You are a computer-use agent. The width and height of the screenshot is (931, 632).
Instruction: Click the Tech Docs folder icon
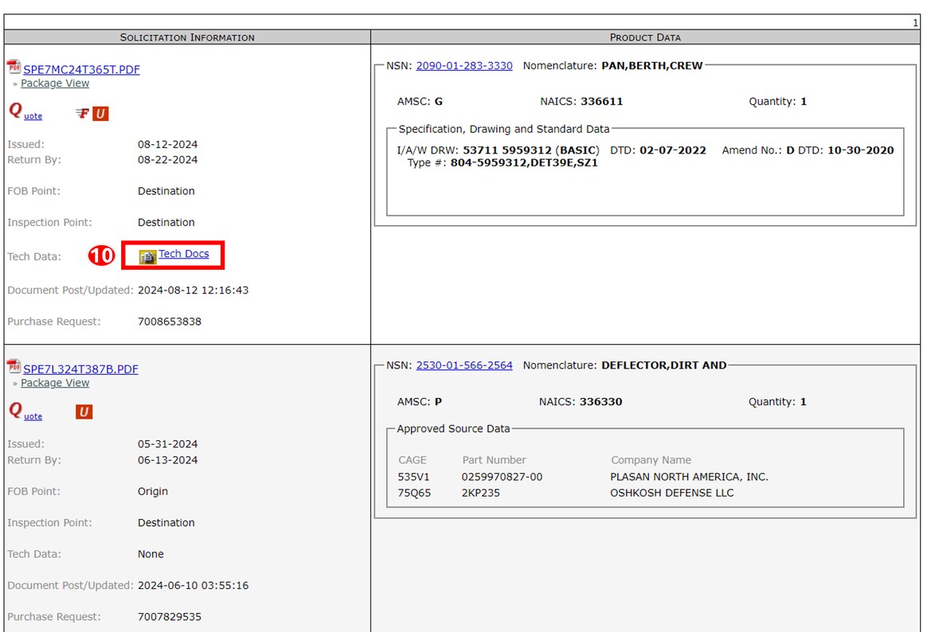(x=147, y=256)
